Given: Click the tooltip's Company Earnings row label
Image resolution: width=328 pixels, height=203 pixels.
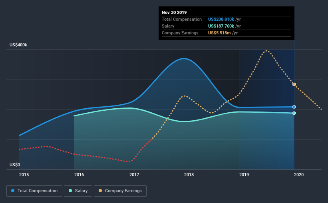Looking at the screenshot, I should [x=180, y=33].
